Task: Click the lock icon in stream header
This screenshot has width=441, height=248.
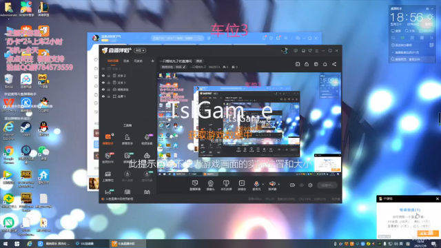Action: [x=307, y=64]
